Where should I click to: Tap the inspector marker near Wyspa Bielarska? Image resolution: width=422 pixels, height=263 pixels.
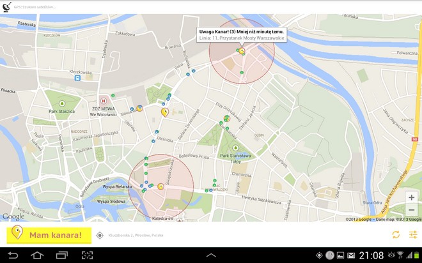[161, 187]
